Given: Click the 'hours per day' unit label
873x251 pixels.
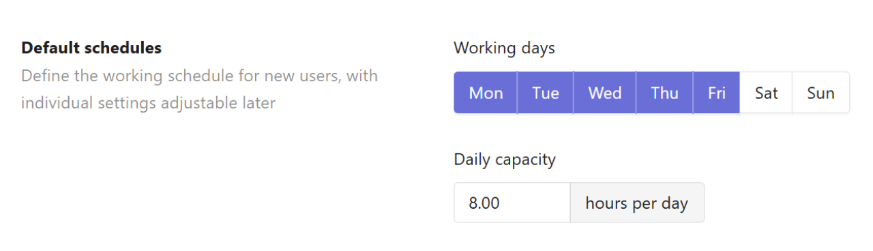Looking at the screenshot, I should (637, 203).
